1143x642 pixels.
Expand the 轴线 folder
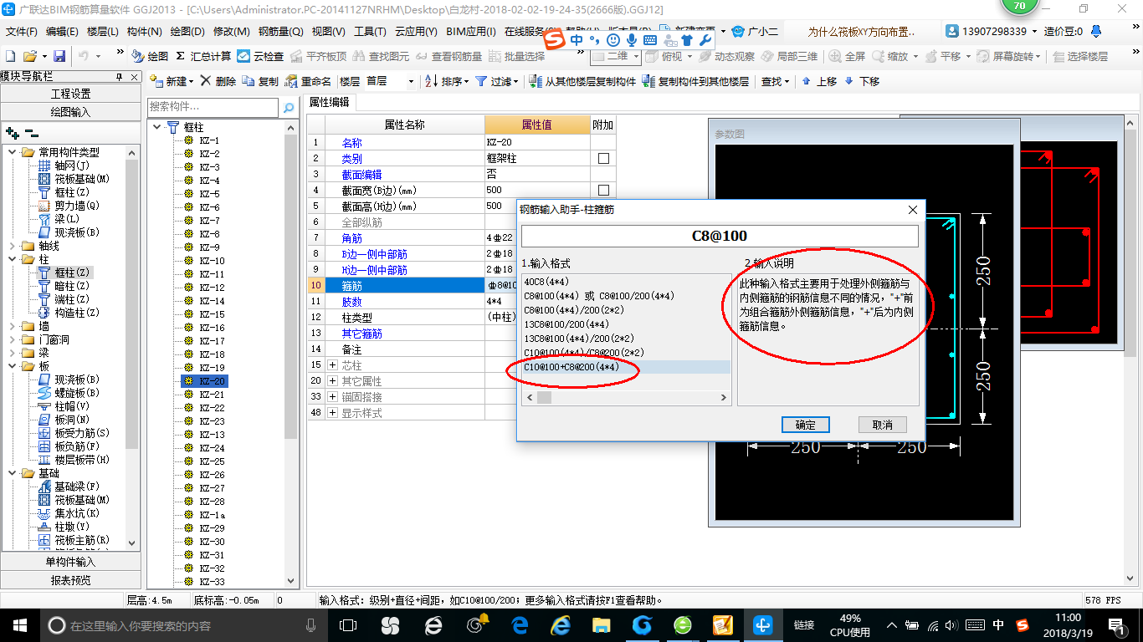tap(12, 246)
